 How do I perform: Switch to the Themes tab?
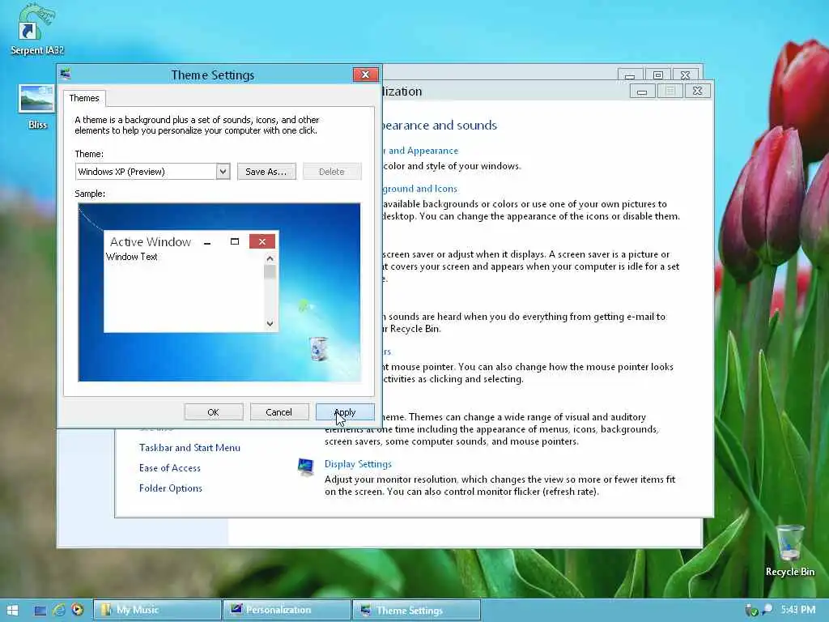[x=84, y=98]
